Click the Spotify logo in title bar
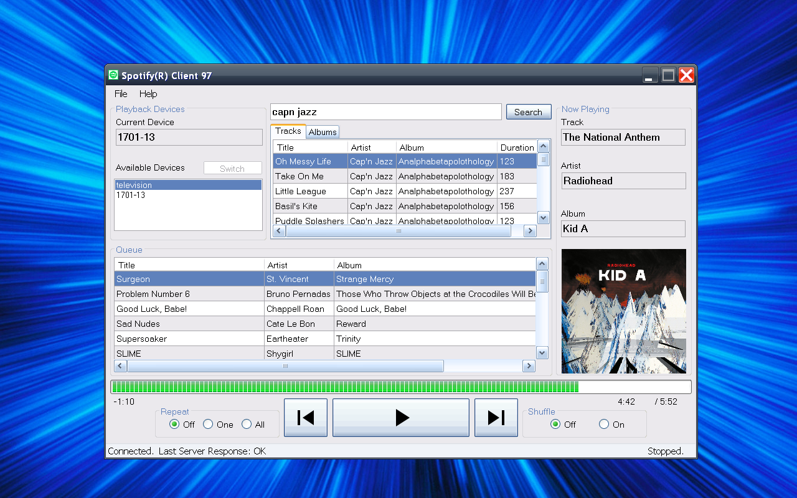This screenshot has height=498, width=797. [x=113, y=75]
